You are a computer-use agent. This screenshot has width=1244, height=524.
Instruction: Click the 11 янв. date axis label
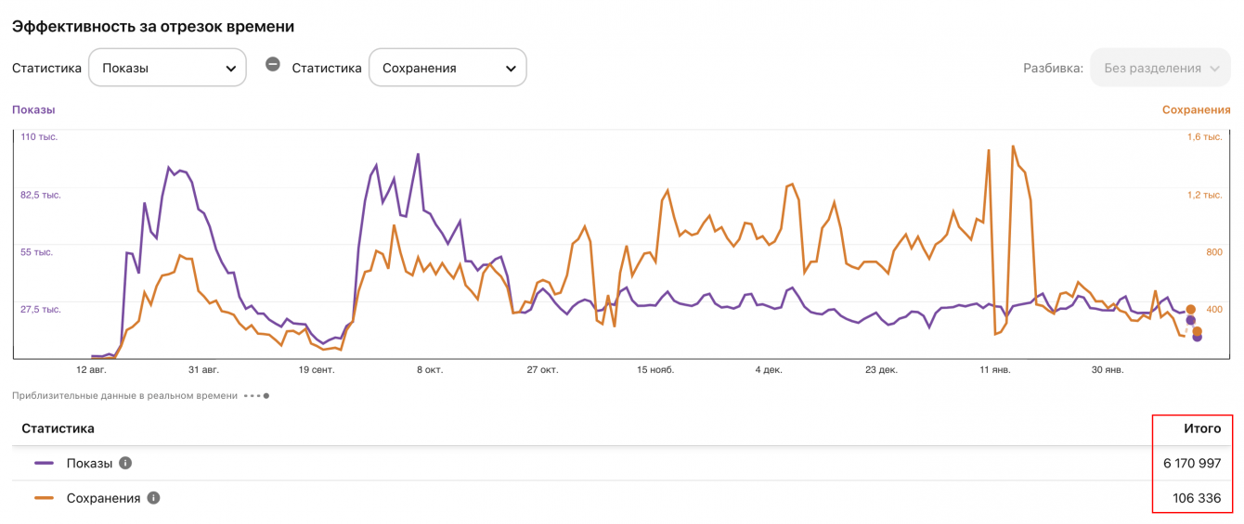994,369
